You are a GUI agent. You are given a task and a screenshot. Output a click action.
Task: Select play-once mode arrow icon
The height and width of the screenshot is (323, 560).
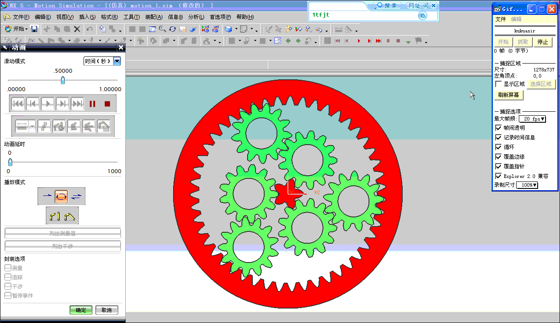click(47, 195)
